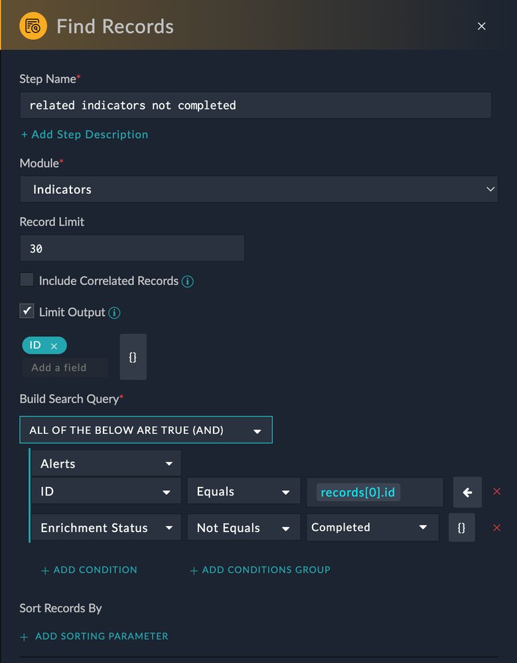The image size is (517, 663).
Task: Remove the ID field tag
Action: pos(54,346)
